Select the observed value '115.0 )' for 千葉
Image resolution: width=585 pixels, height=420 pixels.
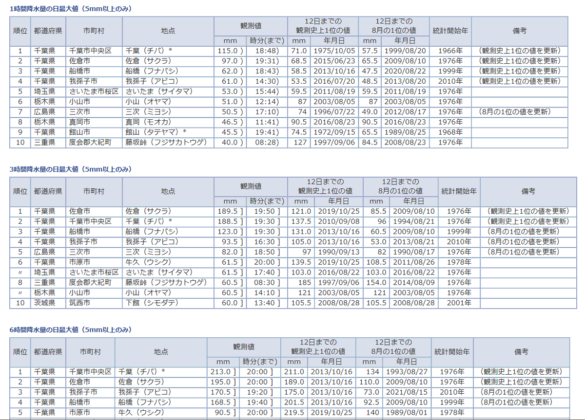(x=230, y=51)
